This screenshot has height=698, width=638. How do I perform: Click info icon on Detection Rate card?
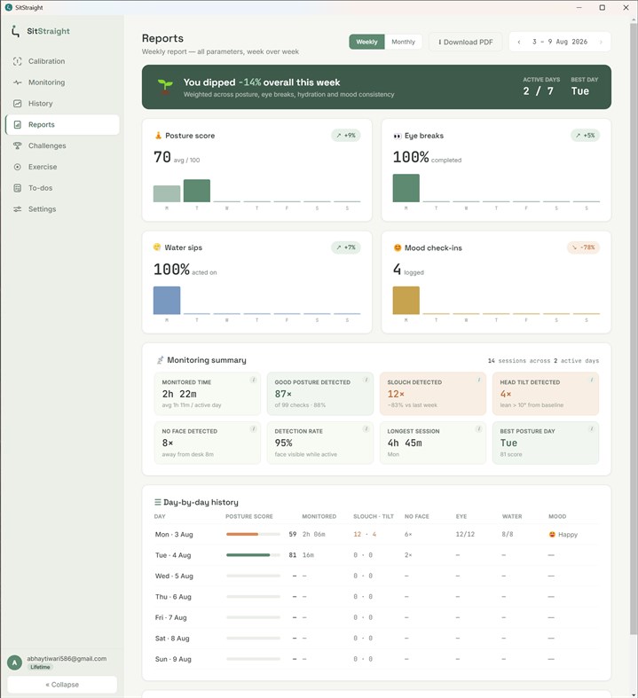pyautogui.click(x=366, y=428)
